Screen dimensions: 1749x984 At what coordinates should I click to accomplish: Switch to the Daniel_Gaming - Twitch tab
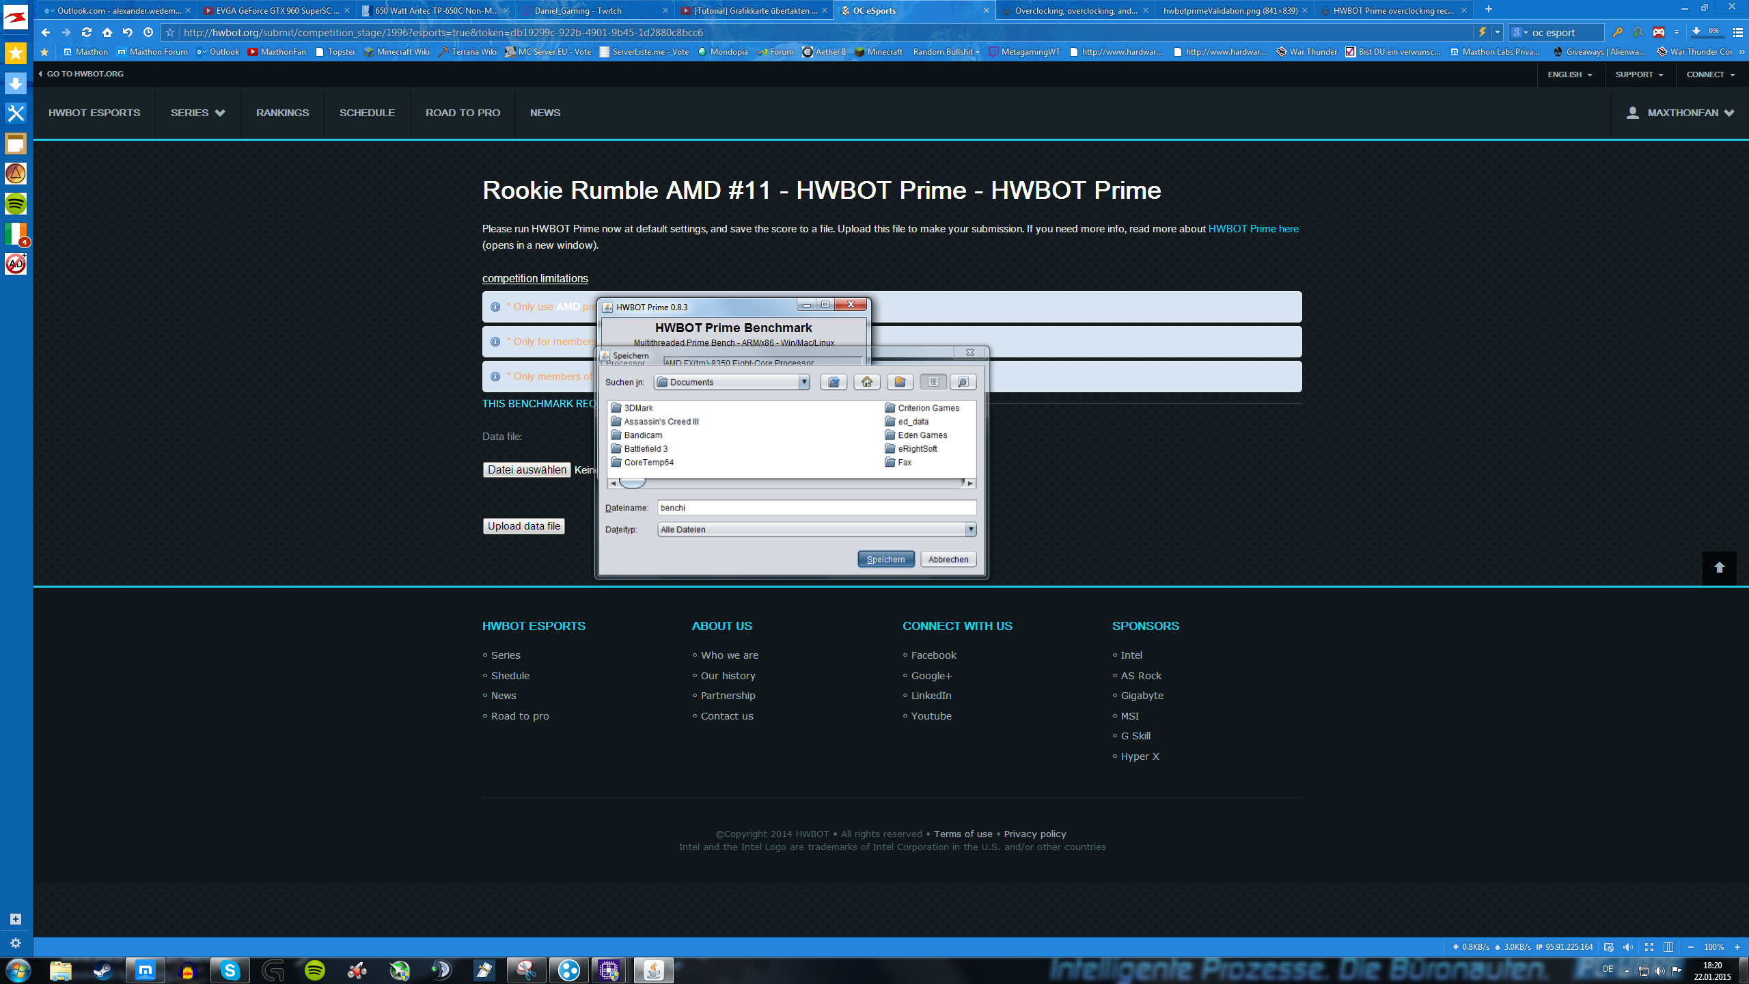[594, 10]
